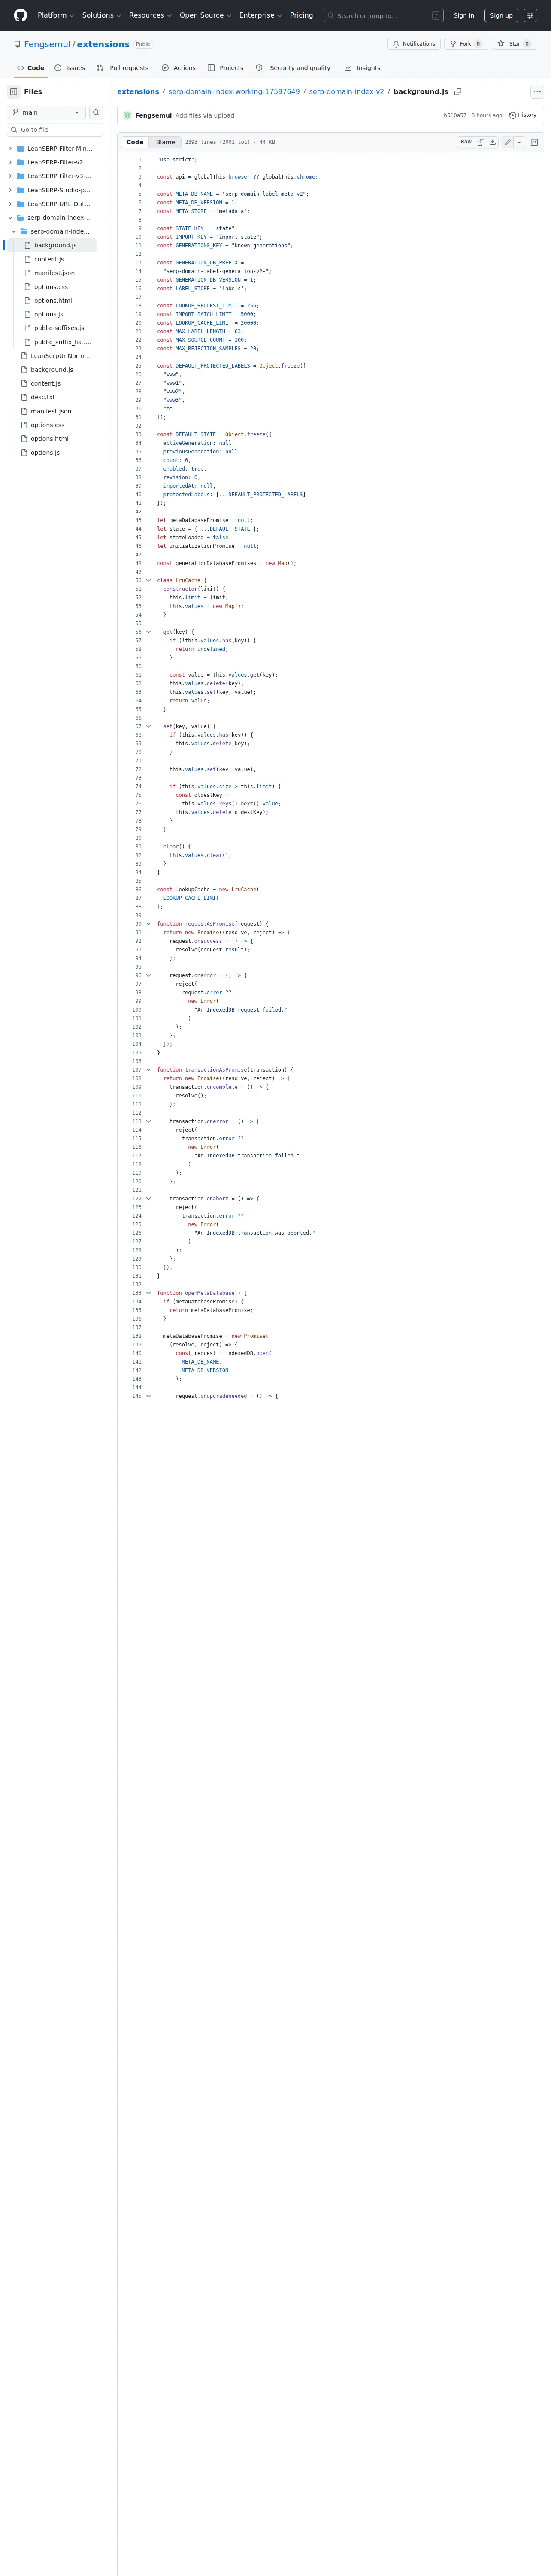The image size is (551, 2576).
Task: Open the extensions breadcrumb link
Action: tap(138, 92)
